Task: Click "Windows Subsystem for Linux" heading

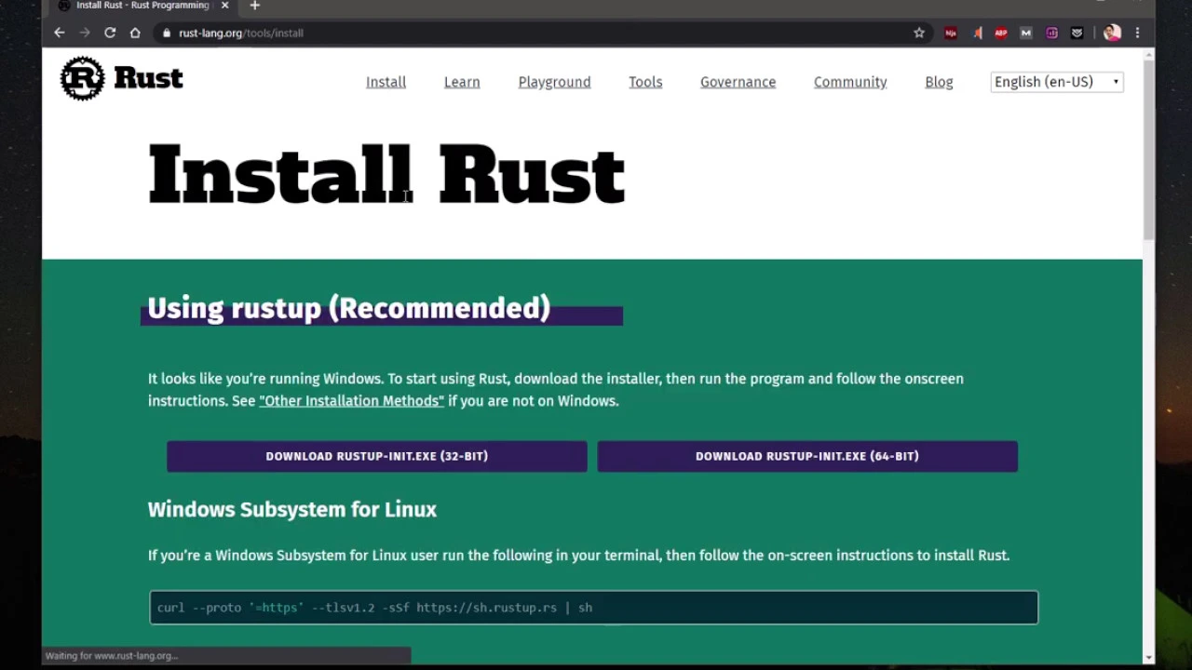Action: coord(292,510)
